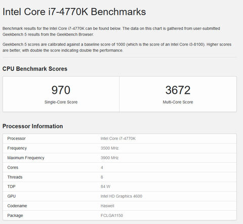Select the Multi-Core Score label

point(178,102)
